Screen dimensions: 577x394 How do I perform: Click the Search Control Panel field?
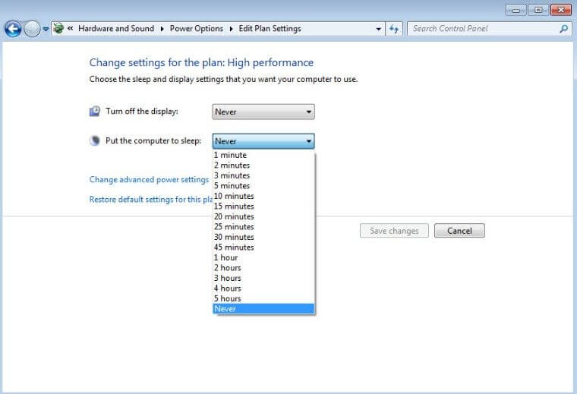pos(482,29)
